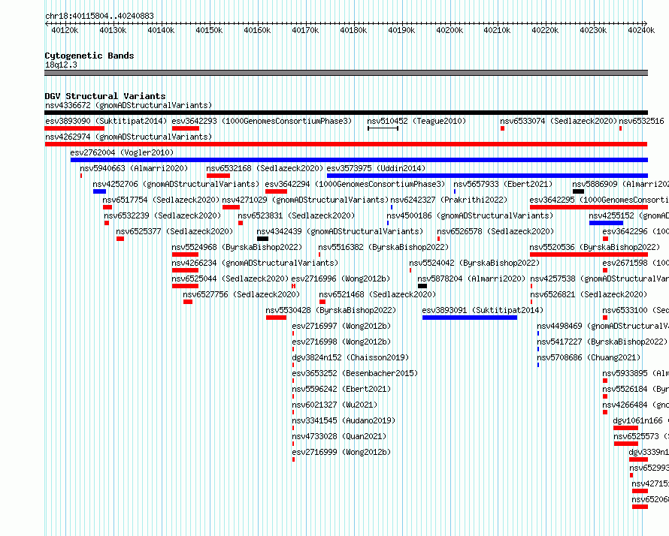Open nsv6521468 (Sedlazeck2020) label
This screenshot has height=536, width=669.
(377, 294)
